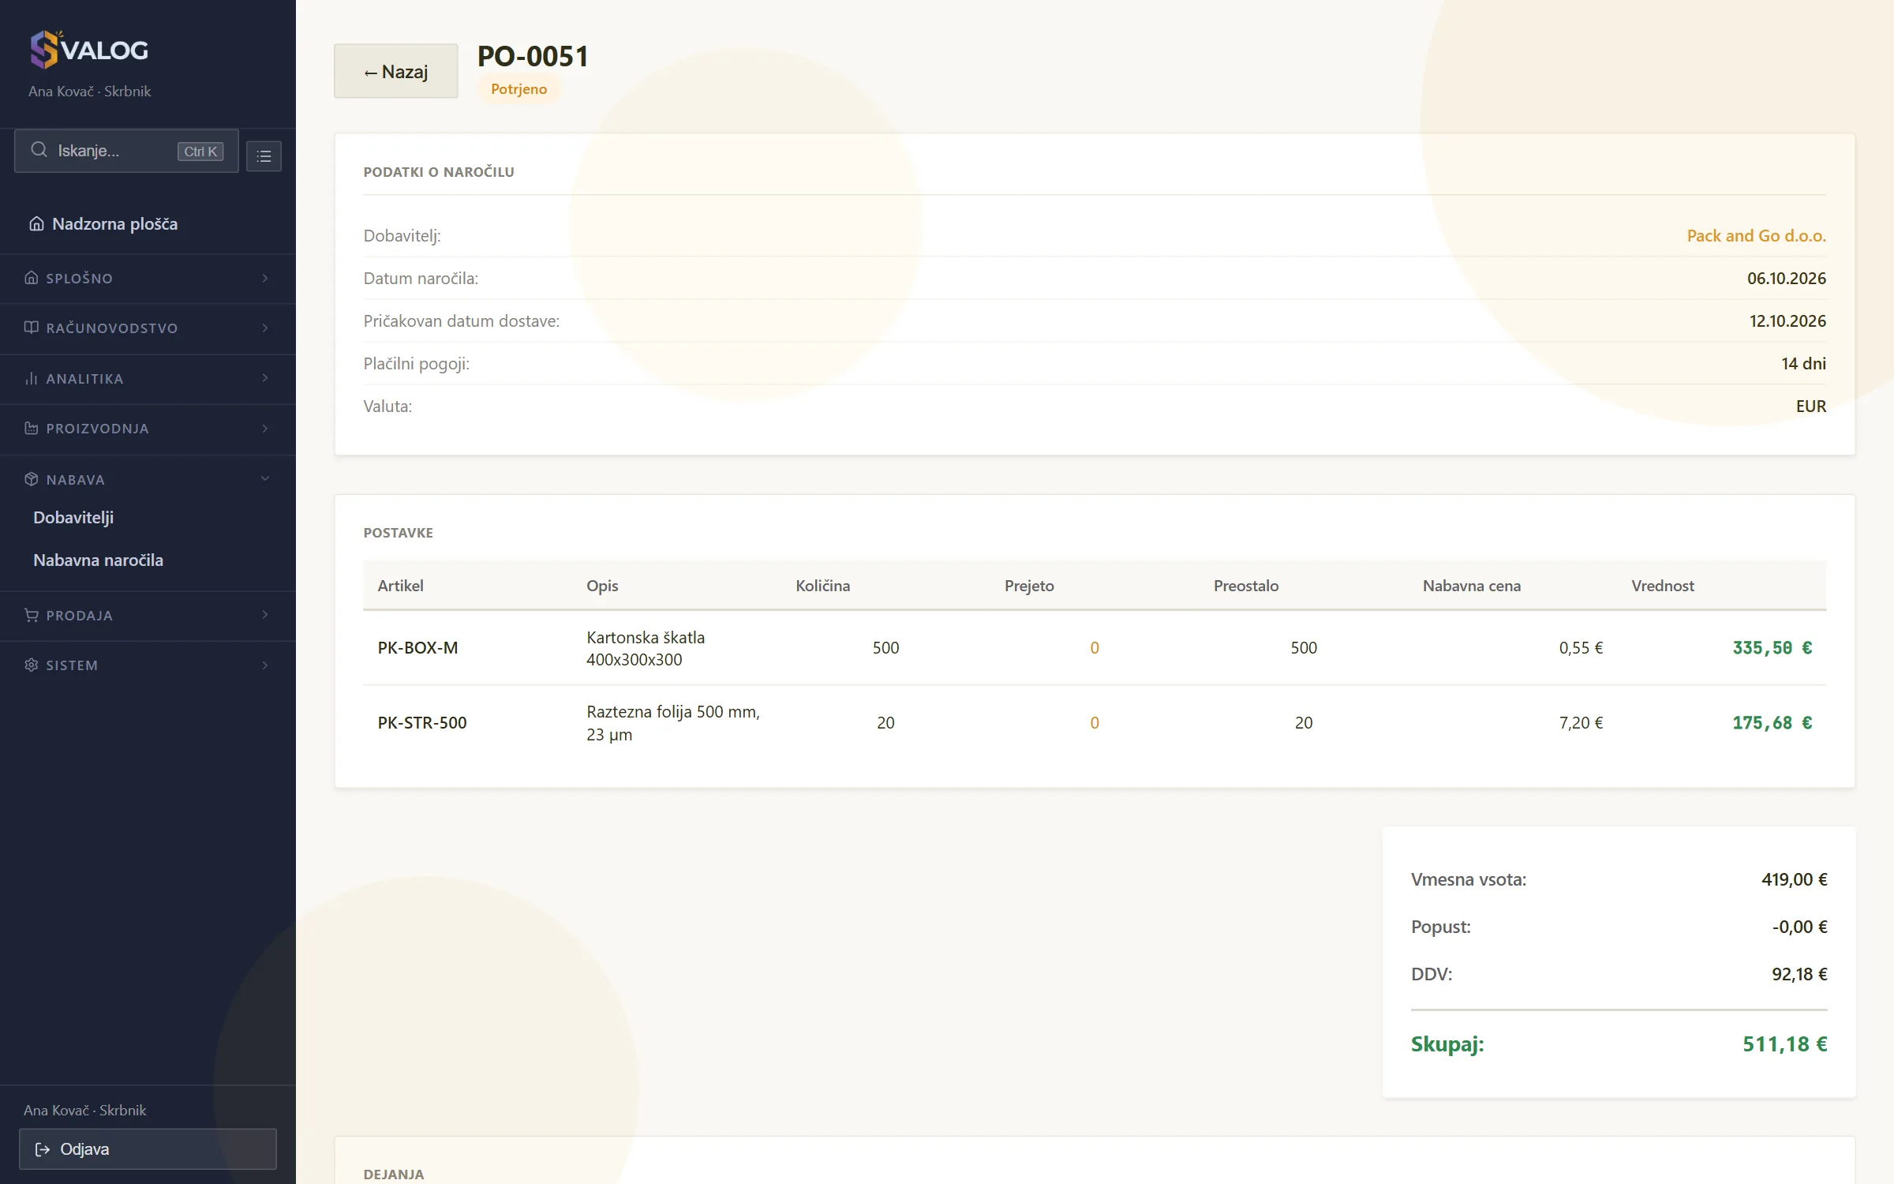
Task: Click the Proizvodnja factory icon
Action: [x=32, y=429]
